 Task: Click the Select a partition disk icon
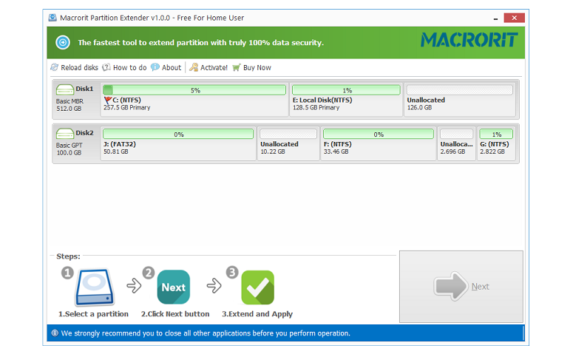pos(95,287)
